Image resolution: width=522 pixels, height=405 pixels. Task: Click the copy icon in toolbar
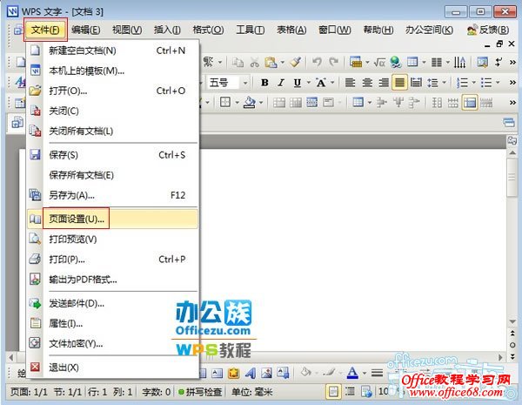tap(238, 63)
